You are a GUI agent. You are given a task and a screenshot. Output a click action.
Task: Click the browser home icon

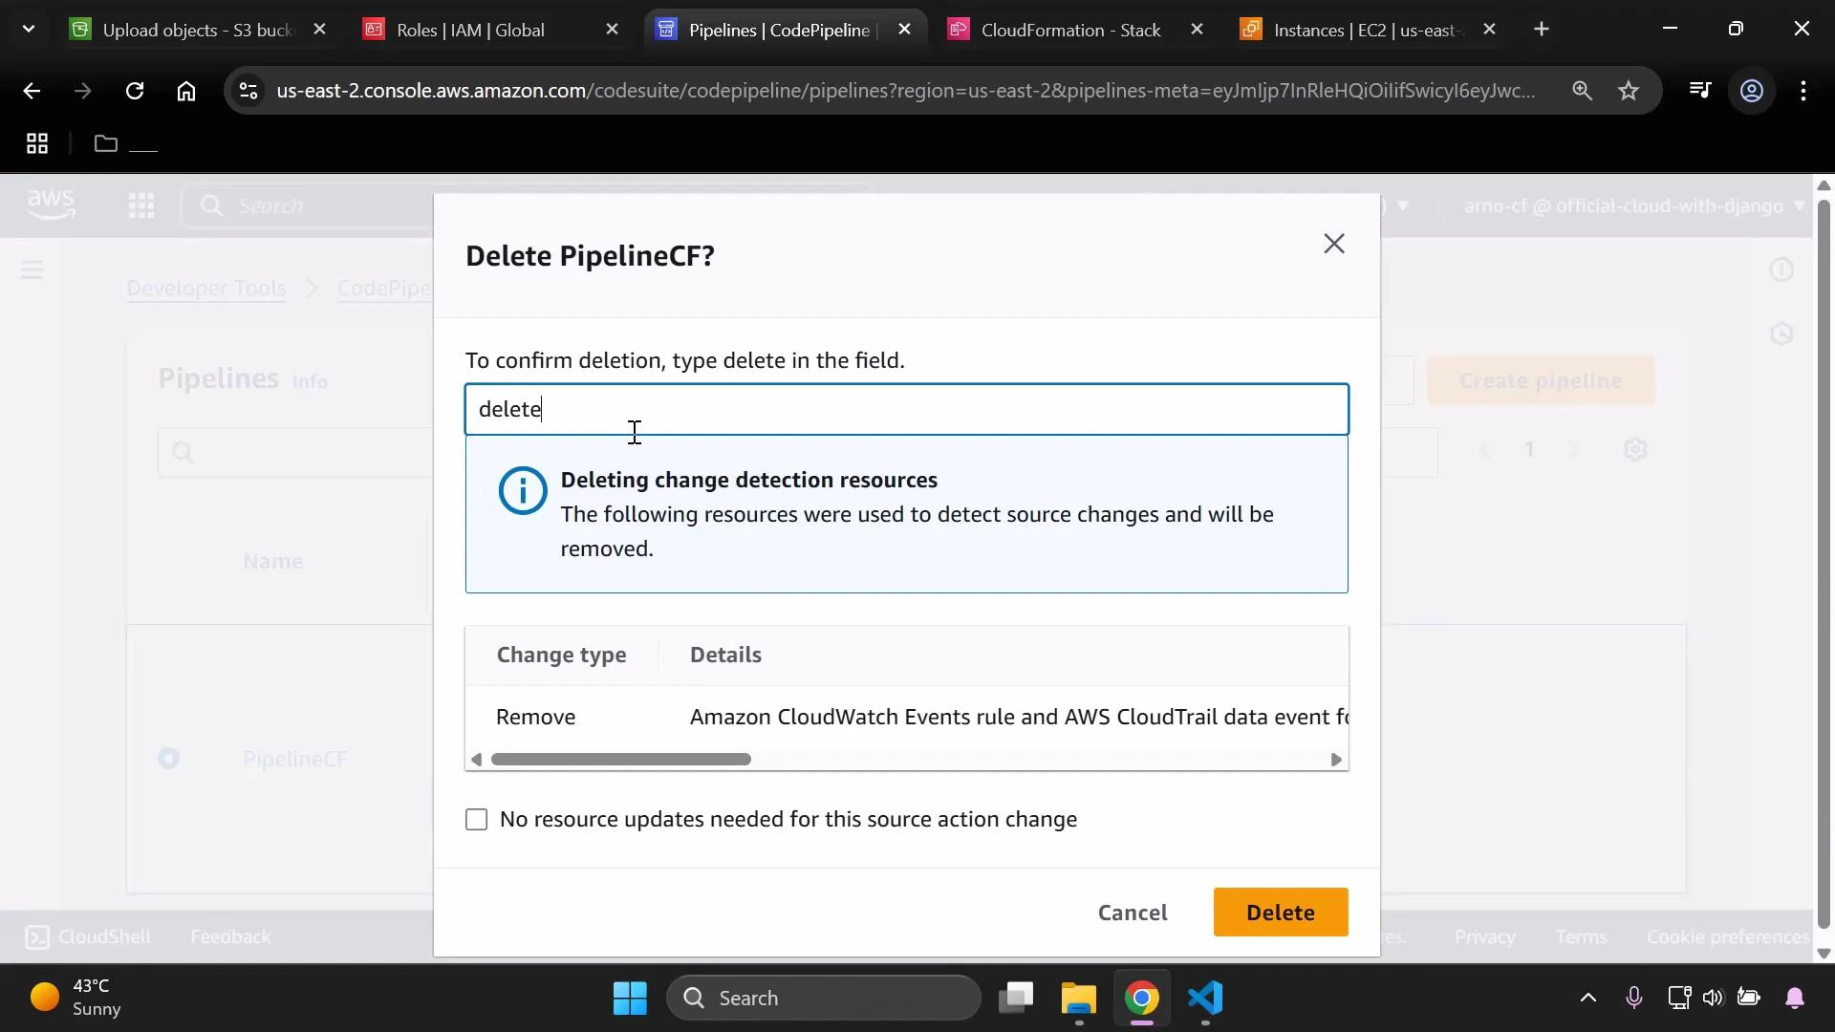(186, 91)
